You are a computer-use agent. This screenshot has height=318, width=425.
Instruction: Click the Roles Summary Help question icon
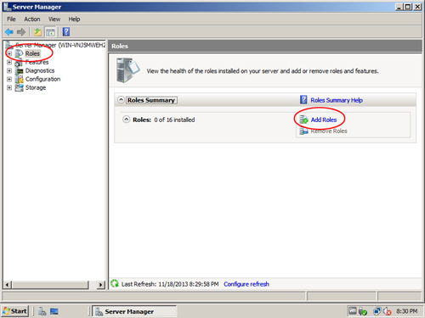click(303, 100)
